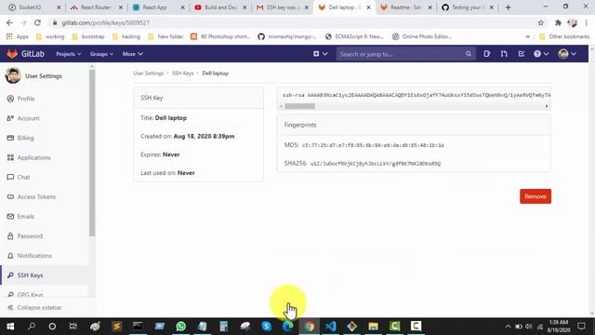Click the Created on date text
This screenshot has height=335, width=595.
click(x=204, y=137)
